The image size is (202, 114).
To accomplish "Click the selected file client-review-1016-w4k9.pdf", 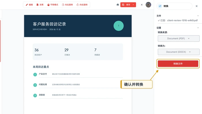I will pyautogui.click(x=182, y=20).
